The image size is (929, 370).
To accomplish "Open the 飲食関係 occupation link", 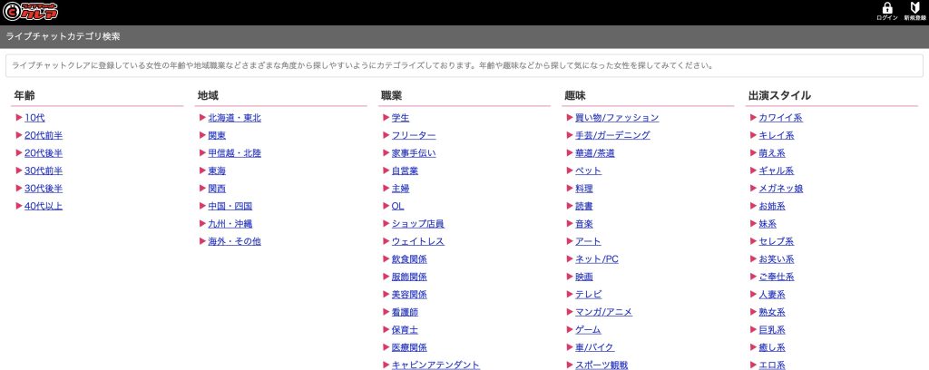I will point(409,259).
